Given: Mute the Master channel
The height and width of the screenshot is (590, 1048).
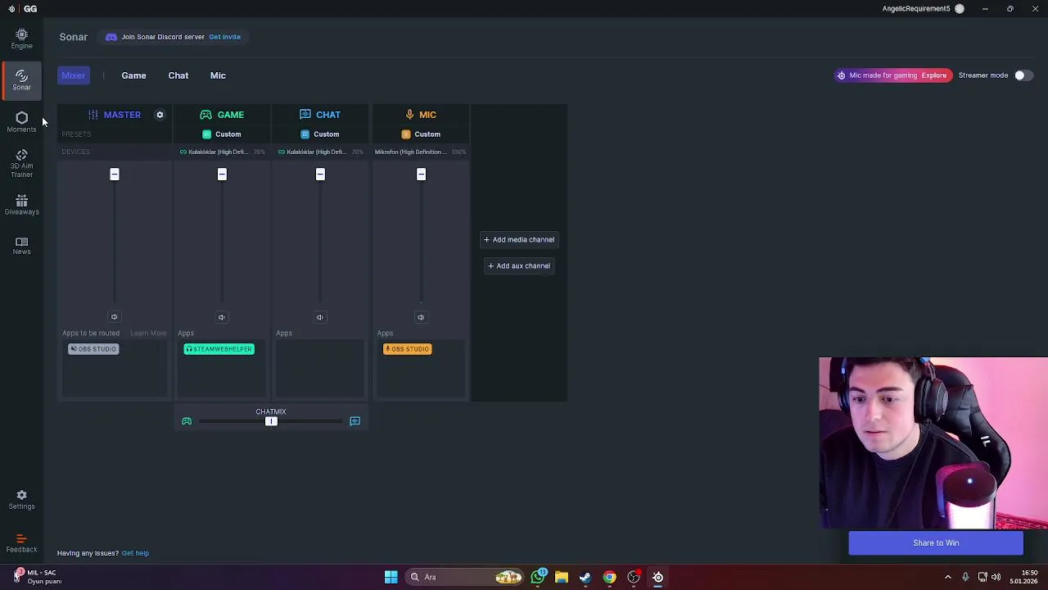Looking at the screenshot, I should click(115, 317).
